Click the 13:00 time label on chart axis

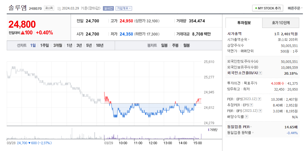click(x=168, y=143)
